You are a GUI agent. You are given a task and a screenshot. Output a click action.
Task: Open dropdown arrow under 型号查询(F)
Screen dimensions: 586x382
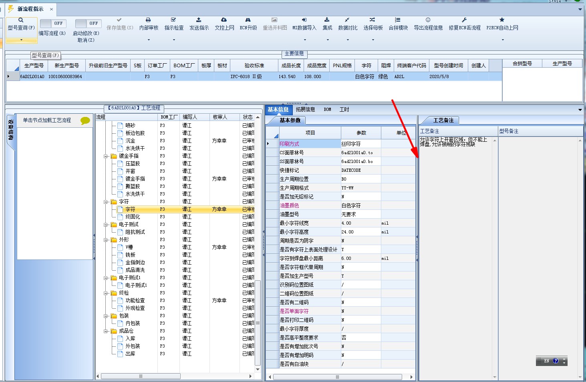pyautogui.click(x=21, y=40)
